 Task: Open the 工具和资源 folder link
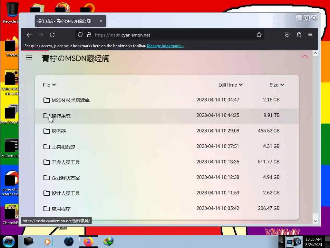(63, 147)
